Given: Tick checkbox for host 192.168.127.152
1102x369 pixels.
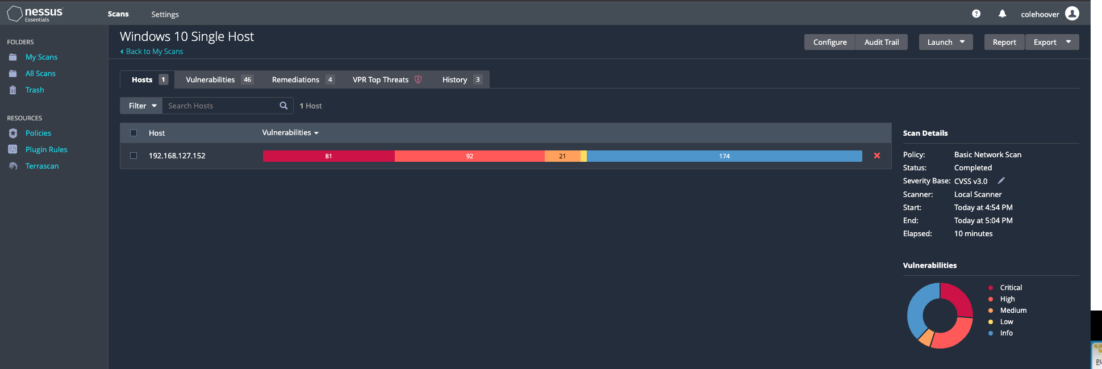Looking at the screenshot, I should pyautogui.click(x=133, y=156).
